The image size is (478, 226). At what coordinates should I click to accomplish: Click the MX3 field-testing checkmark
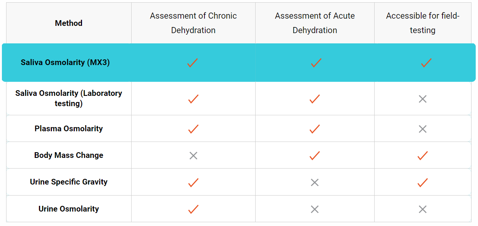[x=426, y=63]
